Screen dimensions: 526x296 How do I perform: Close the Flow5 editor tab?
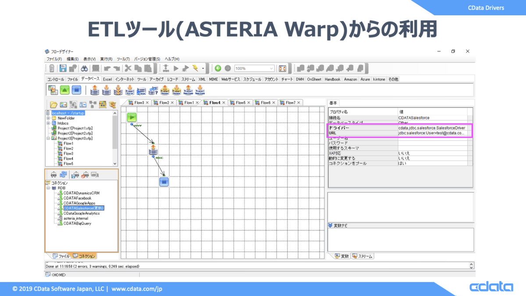(x=249, y=103)
